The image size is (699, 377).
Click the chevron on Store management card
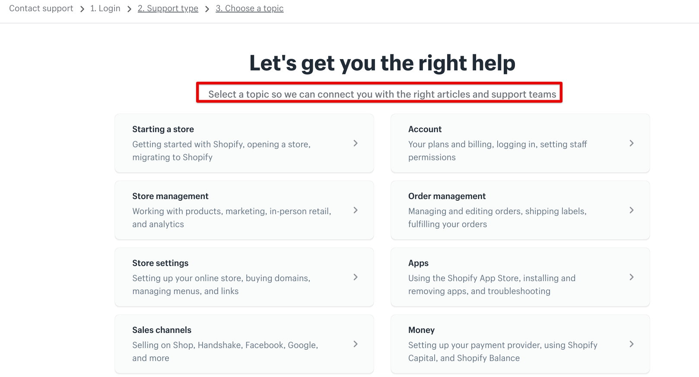(x=356, y=210)
